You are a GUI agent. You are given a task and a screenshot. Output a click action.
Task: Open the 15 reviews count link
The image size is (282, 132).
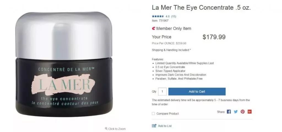pyautogui.click(x=173, y=16)
